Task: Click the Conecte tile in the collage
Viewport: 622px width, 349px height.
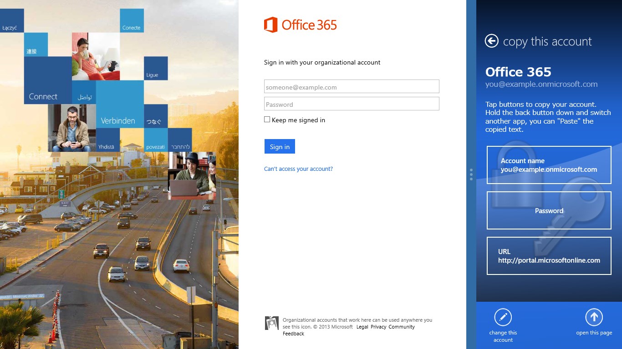Action: pyautogui.click(x=132, y=20)
